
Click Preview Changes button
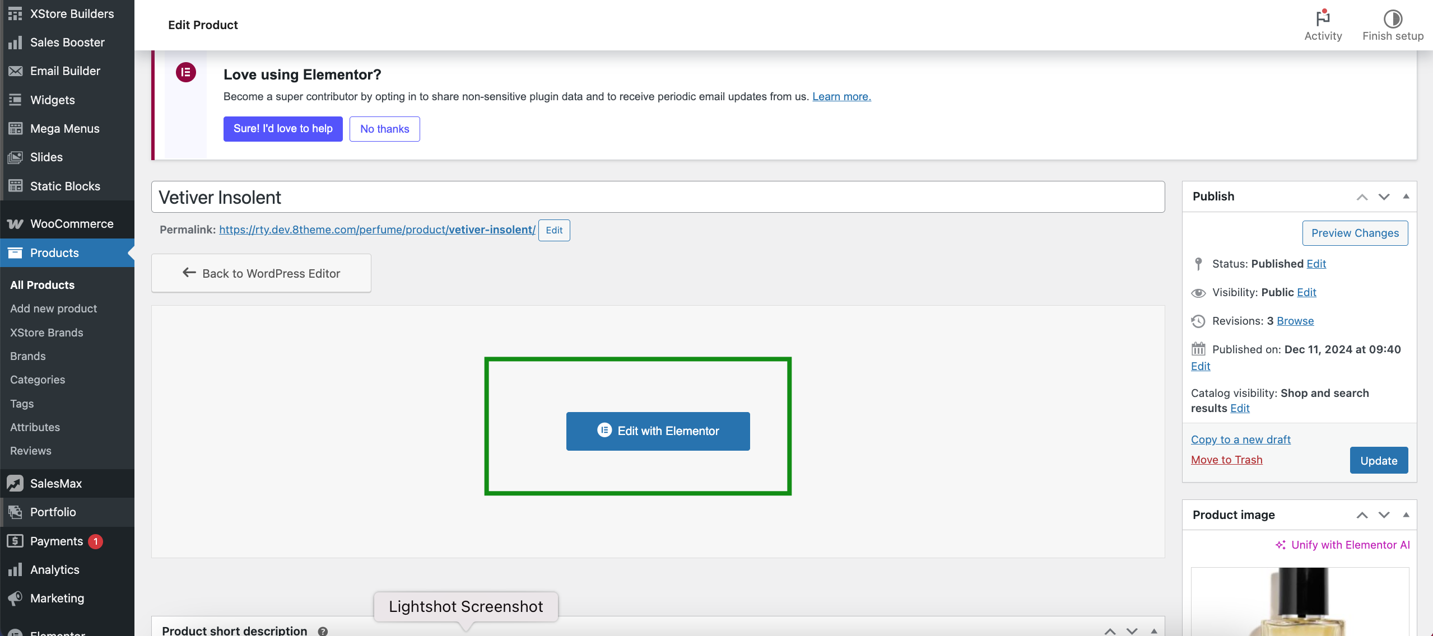point(1355,233)
